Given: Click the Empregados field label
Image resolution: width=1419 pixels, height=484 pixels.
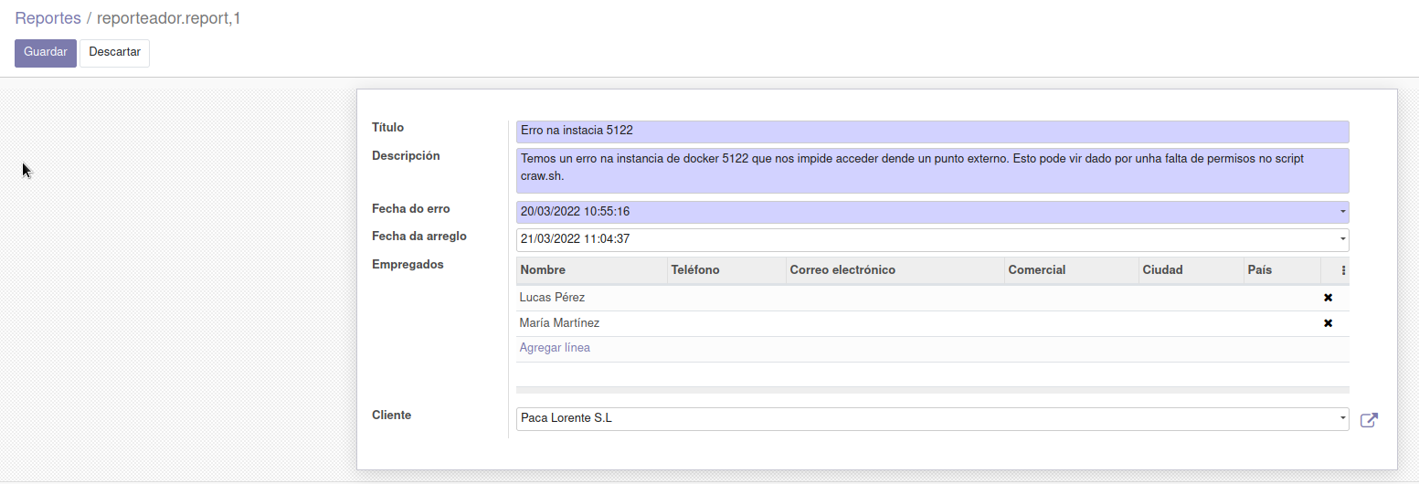Looking at the screenshot, I should (408, 265).
